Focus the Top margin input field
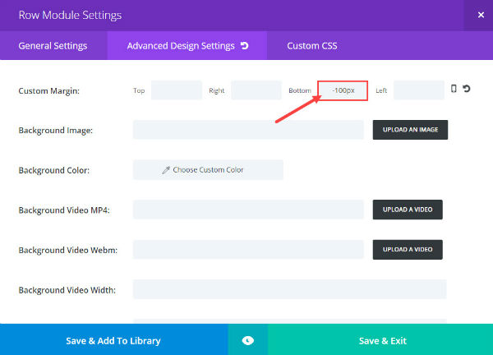Screen dimensions: 493x355 pos(177,90)
